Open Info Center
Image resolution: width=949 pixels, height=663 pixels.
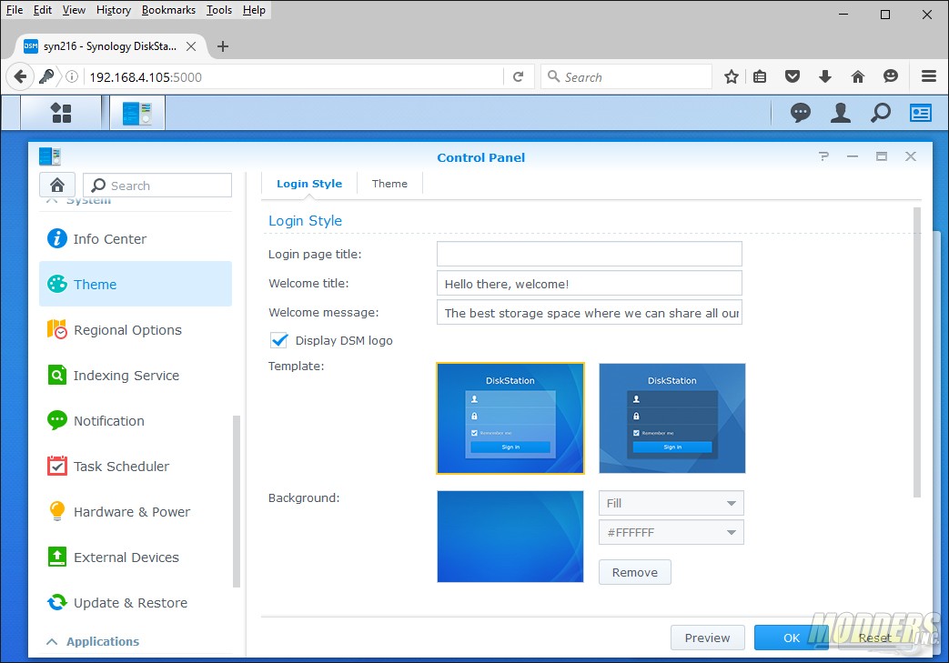[x=136, y=239]
